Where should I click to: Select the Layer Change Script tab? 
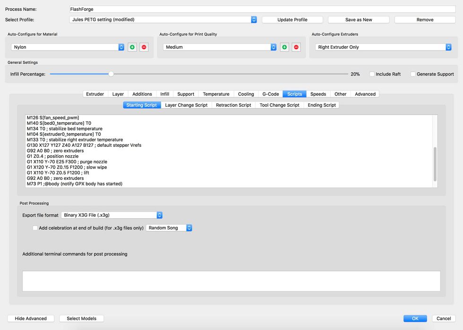186,105
